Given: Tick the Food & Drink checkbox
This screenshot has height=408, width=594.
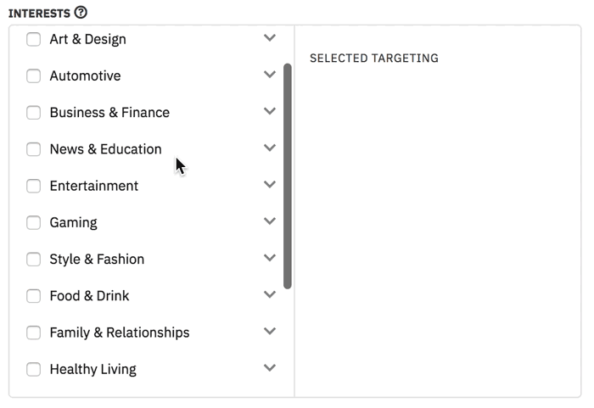Looking at the screenshot, I should pos(34,296).
